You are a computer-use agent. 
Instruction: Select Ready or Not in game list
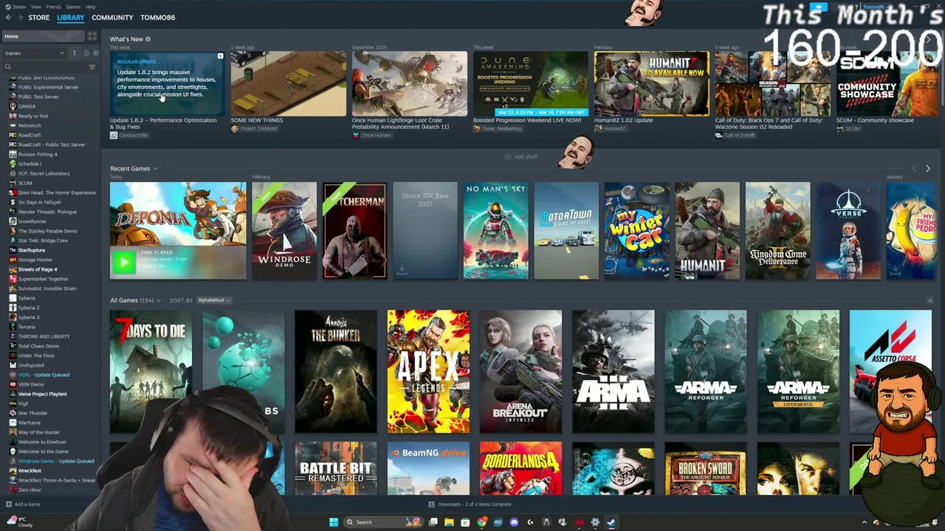point(33,116)
